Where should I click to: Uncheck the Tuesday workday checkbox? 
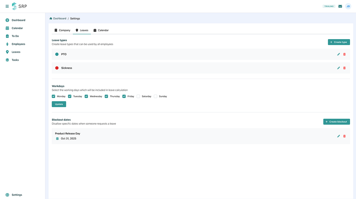[x=70, y=96]
